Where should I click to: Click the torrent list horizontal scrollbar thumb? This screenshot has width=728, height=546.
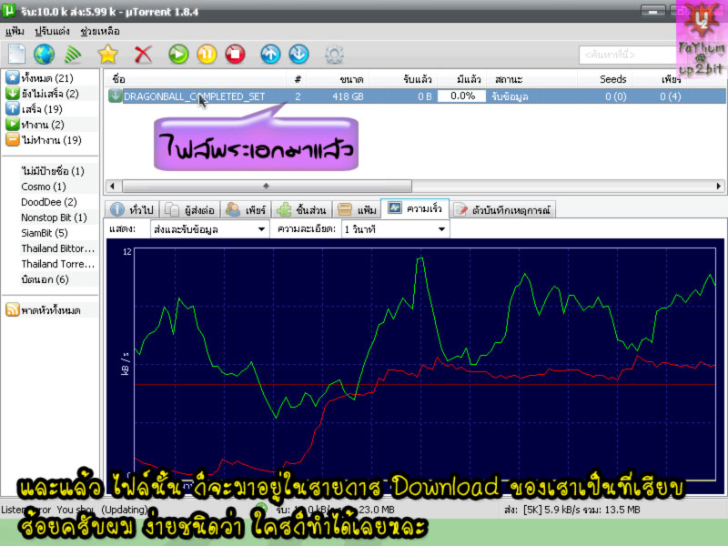click(x=267, y=187)
